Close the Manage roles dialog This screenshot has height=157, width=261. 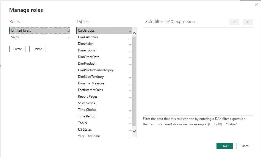click(x=257, y=4)
